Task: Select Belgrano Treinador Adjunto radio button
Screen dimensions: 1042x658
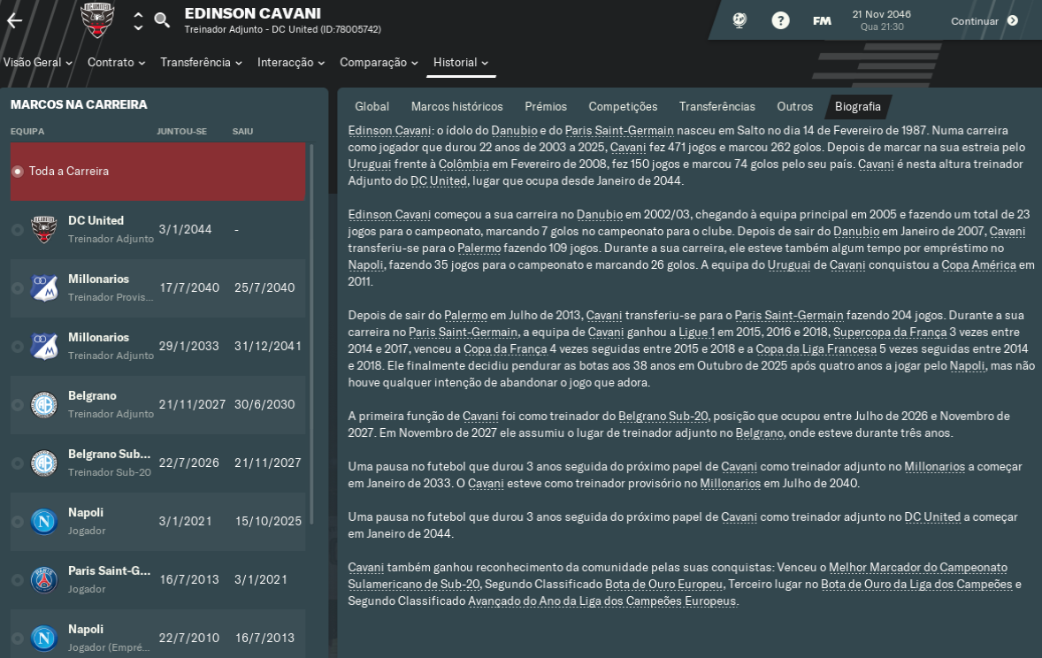Action: pyautogui.click(x=18, y=405)
